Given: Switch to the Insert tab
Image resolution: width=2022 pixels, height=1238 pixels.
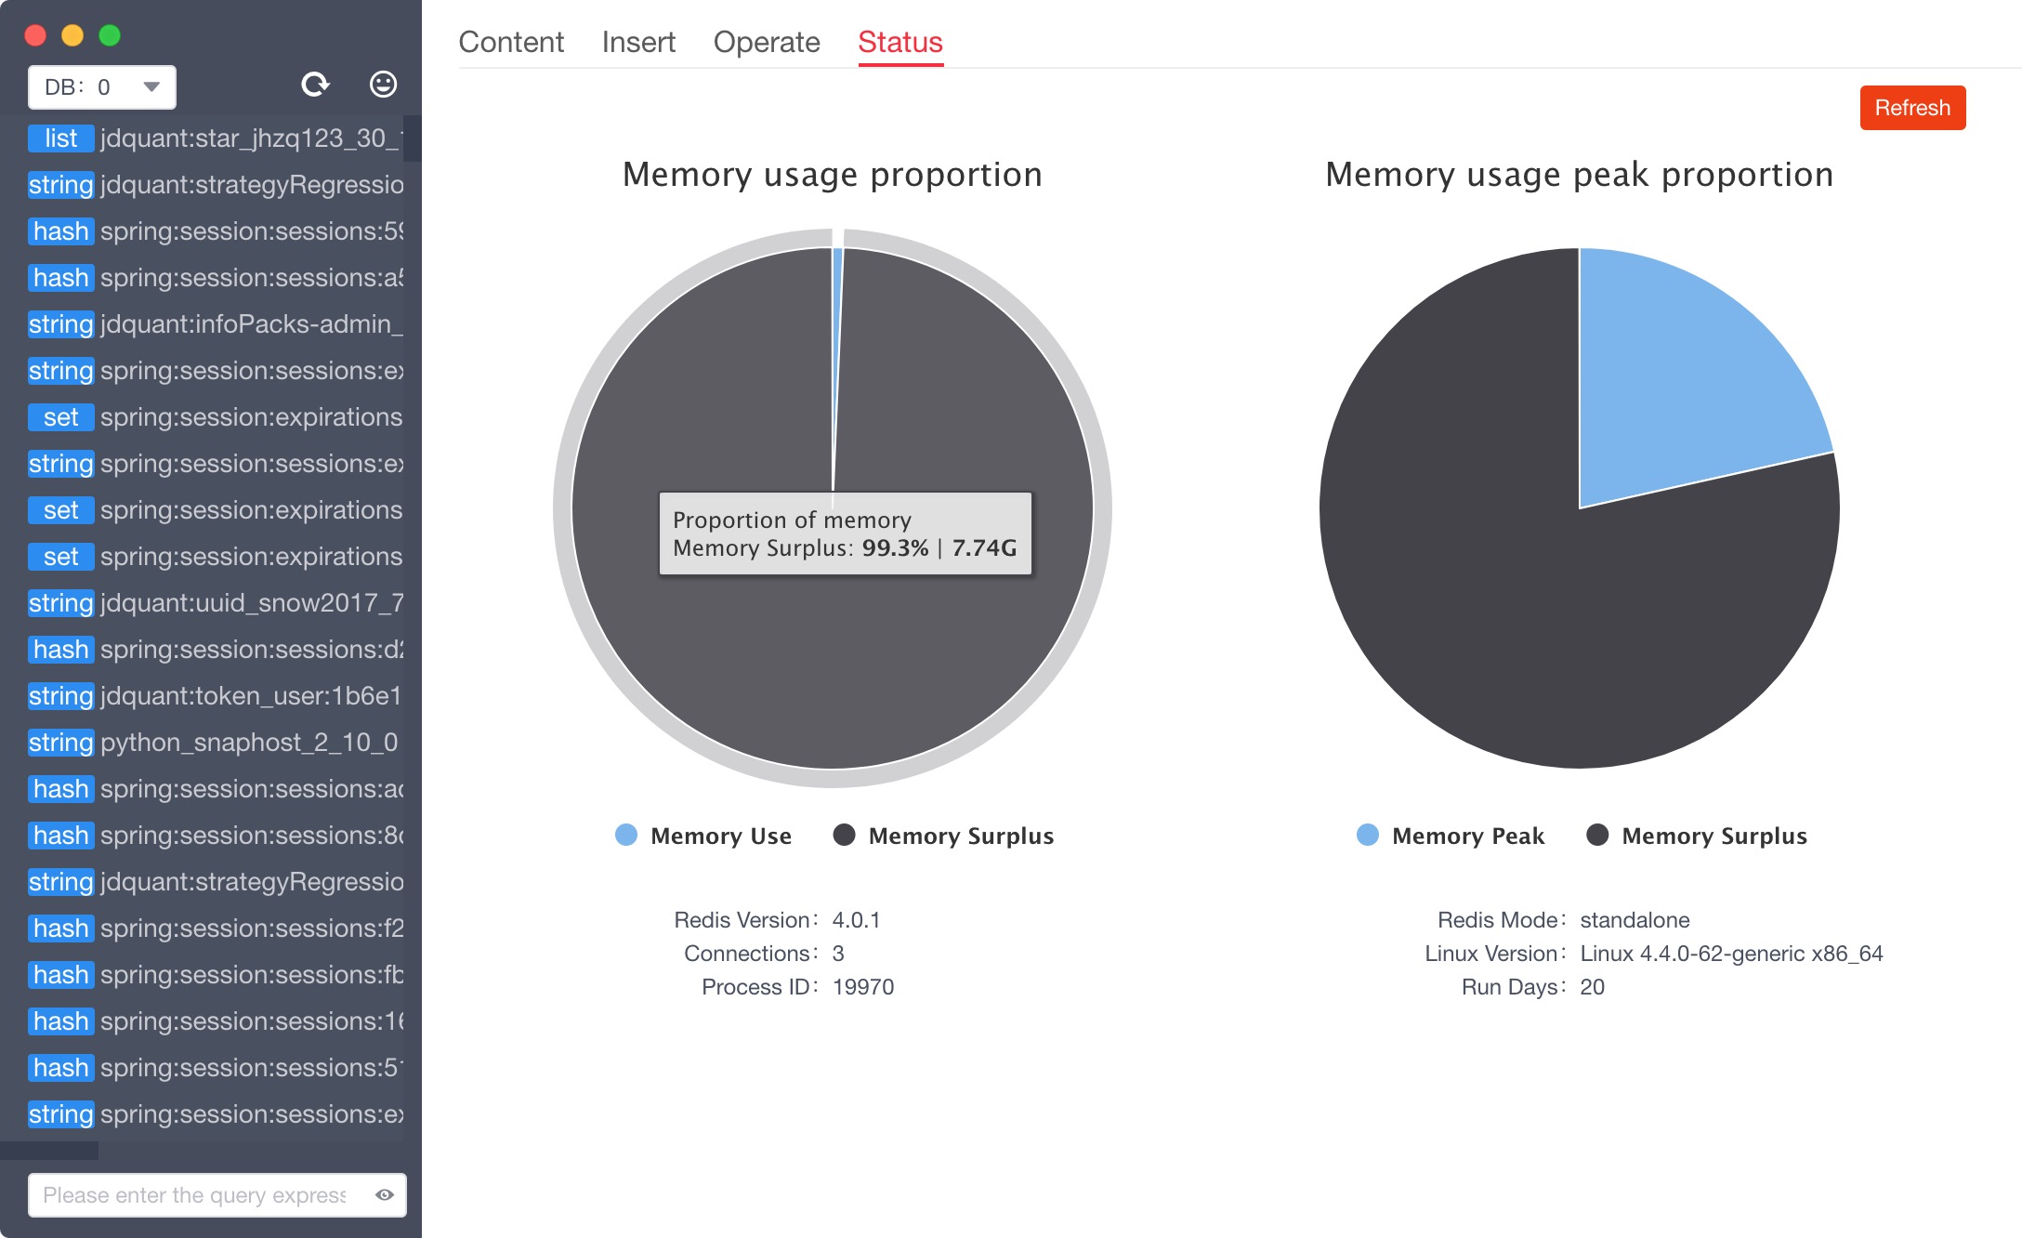Looking at the screenshot, I should point(638,43).
